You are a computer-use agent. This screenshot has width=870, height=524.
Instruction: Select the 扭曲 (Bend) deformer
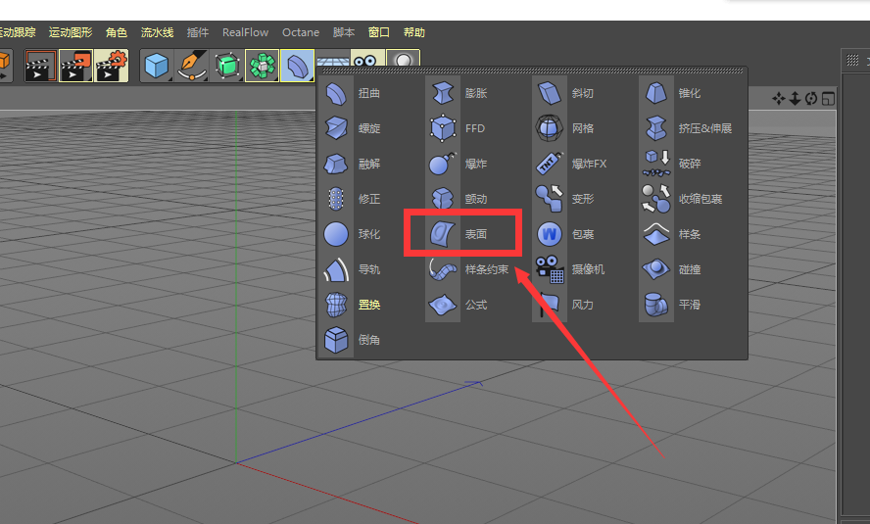tap(352, 93)
